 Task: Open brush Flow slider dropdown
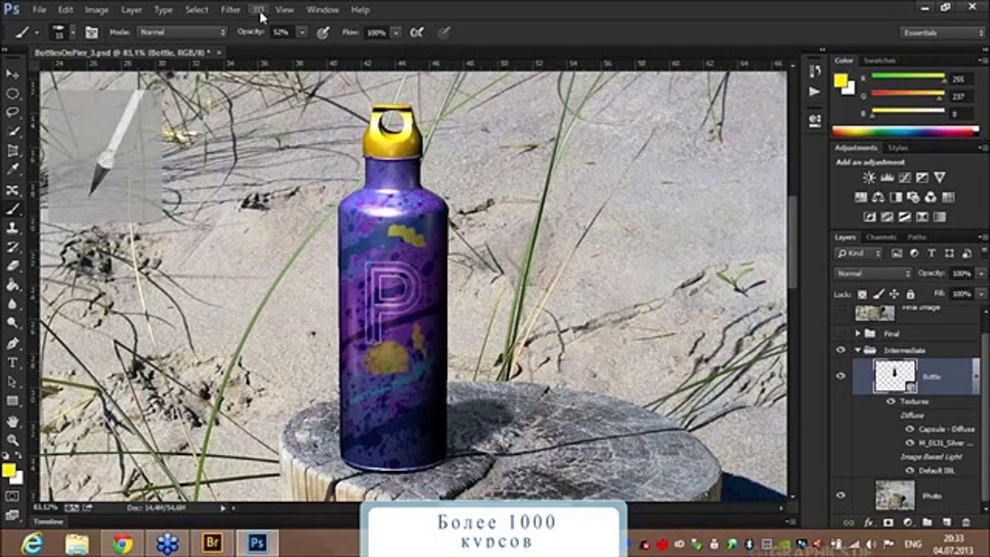(x=396, y=32)
